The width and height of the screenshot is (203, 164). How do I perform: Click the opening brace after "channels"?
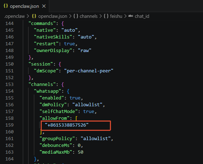coord(63,84)
